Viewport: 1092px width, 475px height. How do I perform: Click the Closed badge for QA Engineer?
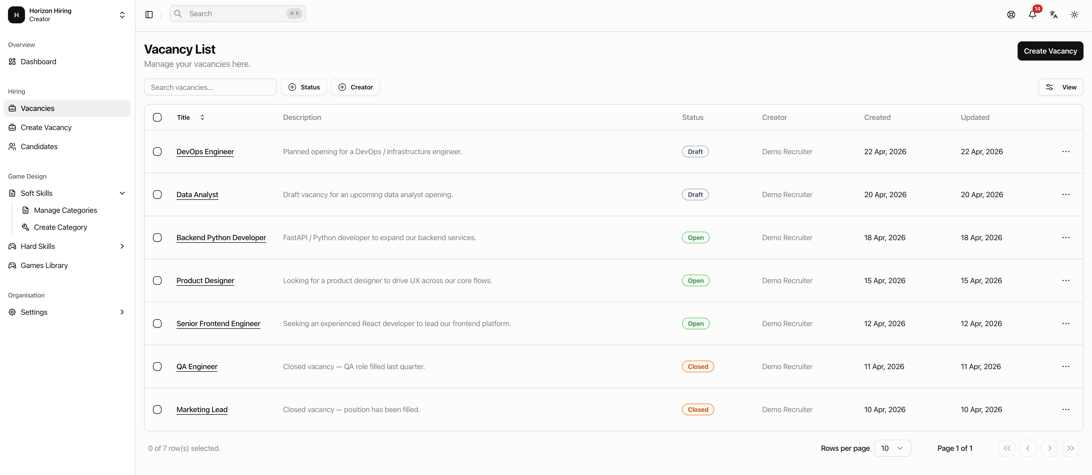(698, 367)
